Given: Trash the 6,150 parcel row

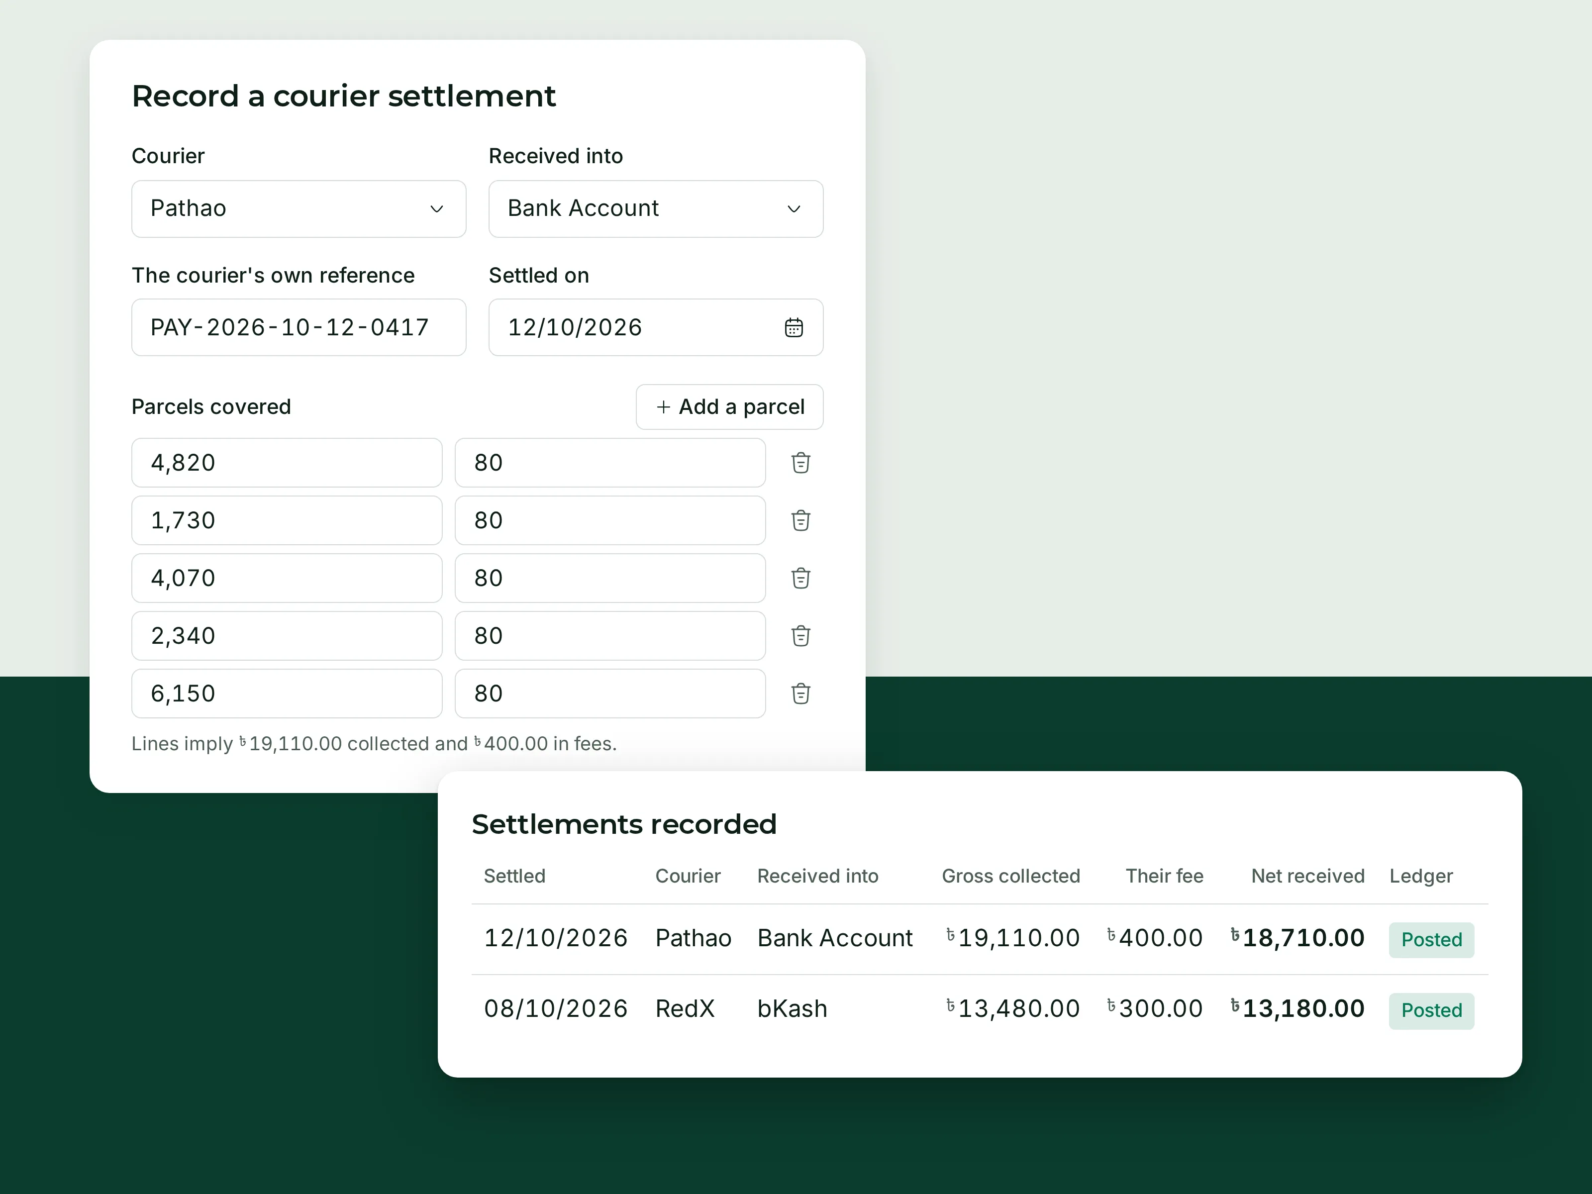Looking at the screenshot, I should click(x=800, y=694).
